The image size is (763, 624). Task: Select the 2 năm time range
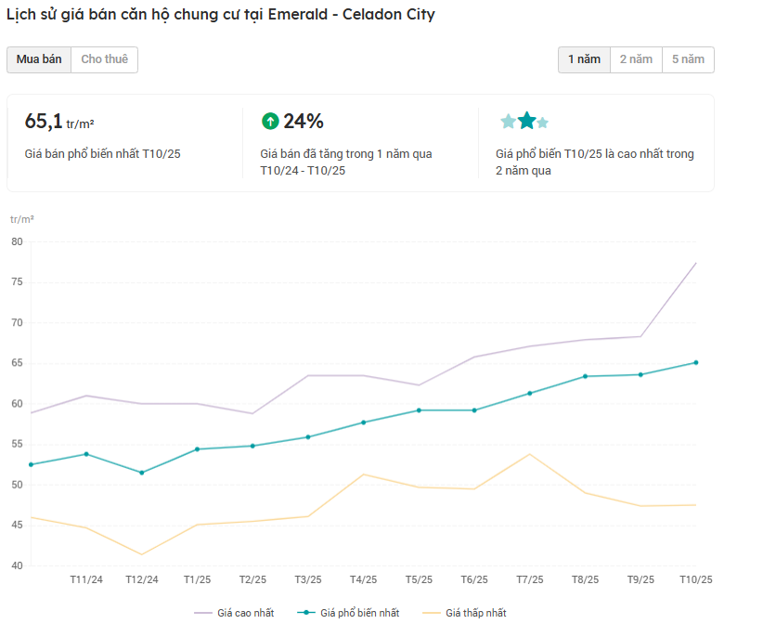(636, 59)
